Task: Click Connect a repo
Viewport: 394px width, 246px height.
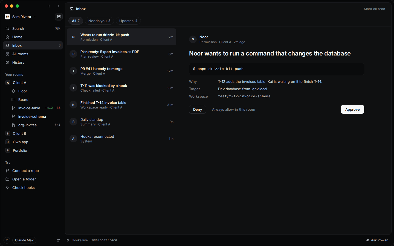Action: (33, 171)
